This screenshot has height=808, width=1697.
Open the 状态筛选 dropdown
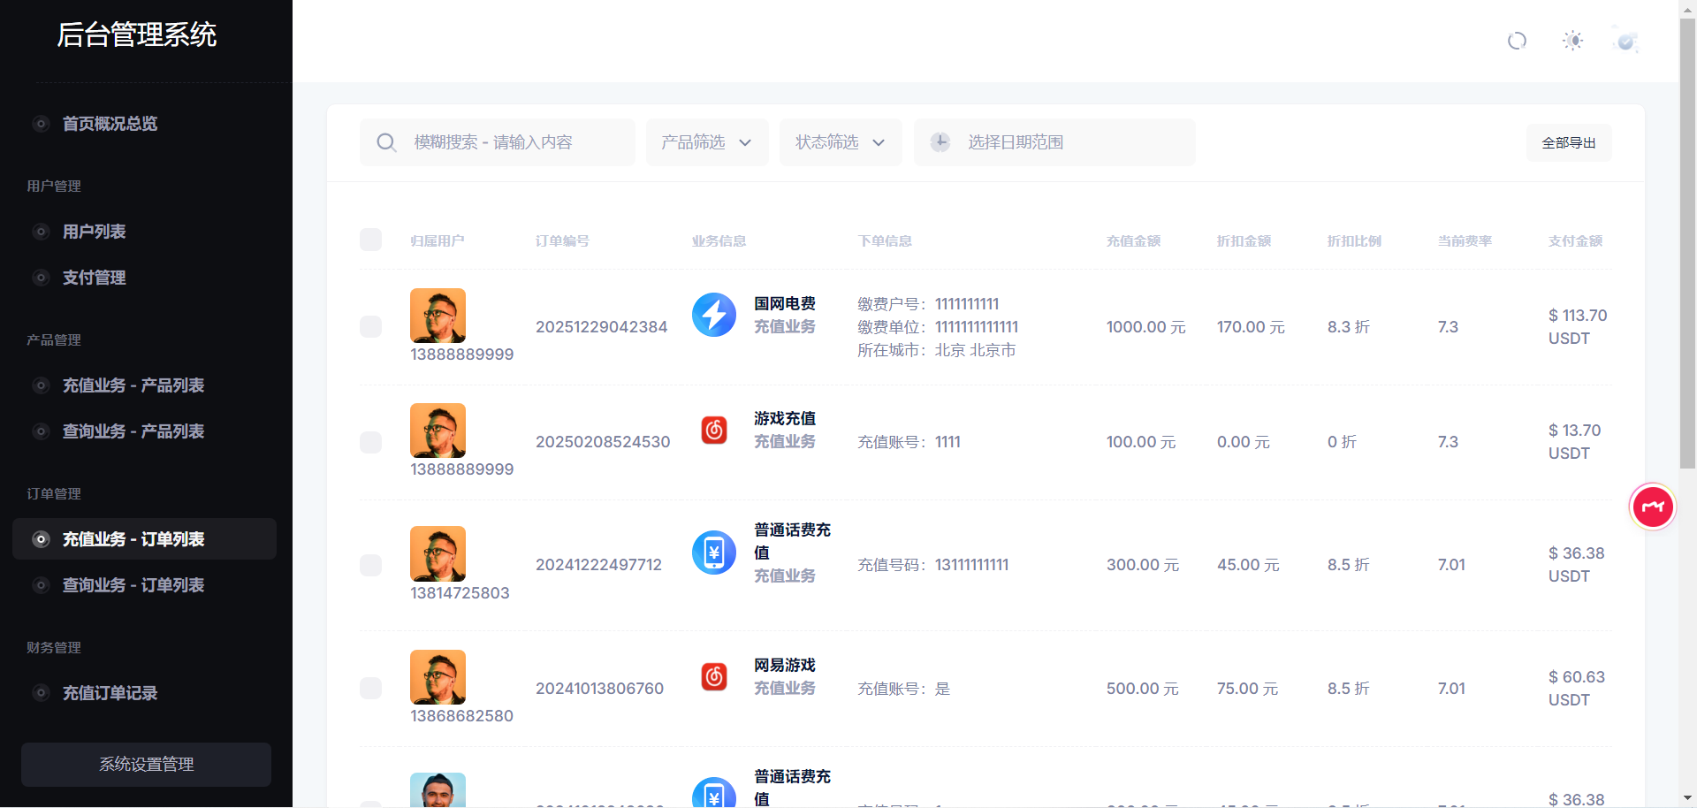click(x=840, y=142)
